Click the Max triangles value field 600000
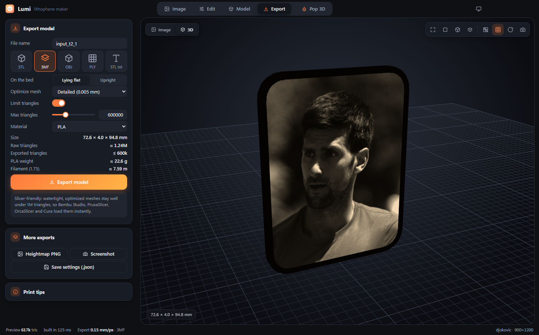539x335 pixels. [113, 115]
